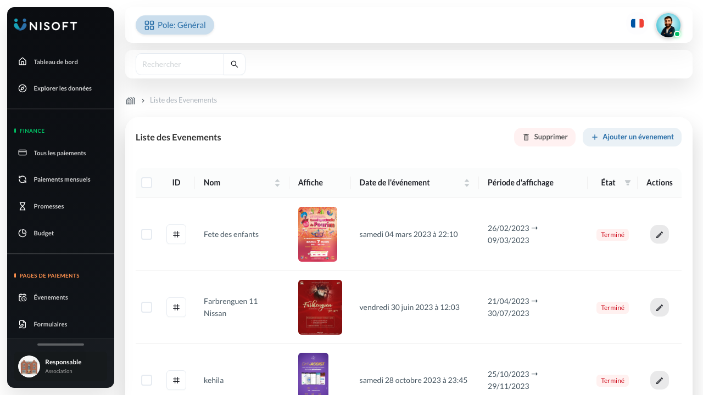Click the Supprimer button
The image size is (703, 395).
click(545, 137)
